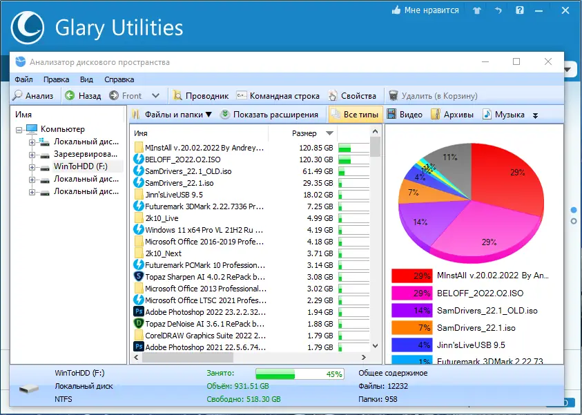Click the undo arrow icon in Glary header

498,11
